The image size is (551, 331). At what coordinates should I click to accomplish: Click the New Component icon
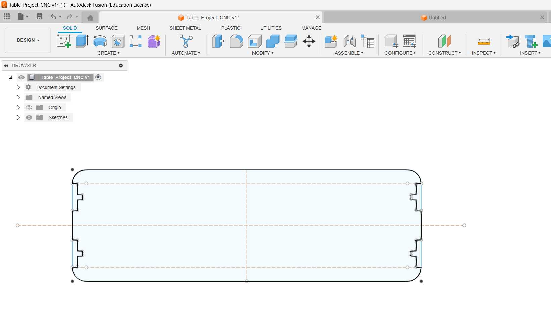[331, 41]
